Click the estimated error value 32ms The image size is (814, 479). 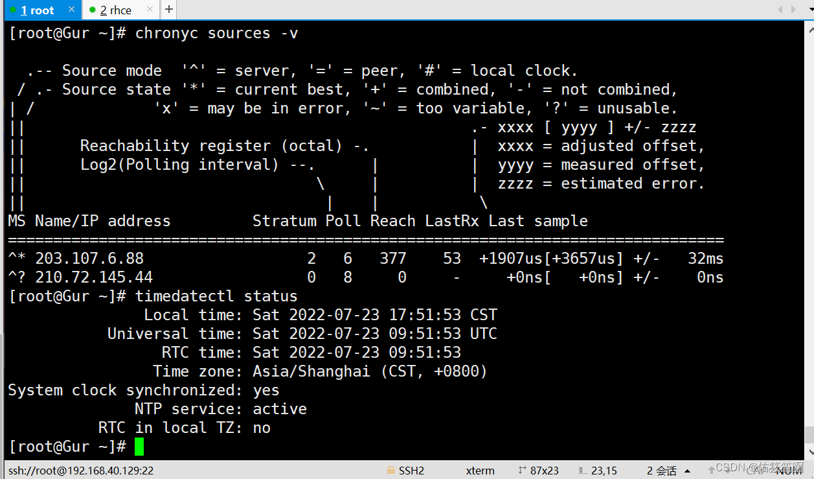[x=706, y=259]
